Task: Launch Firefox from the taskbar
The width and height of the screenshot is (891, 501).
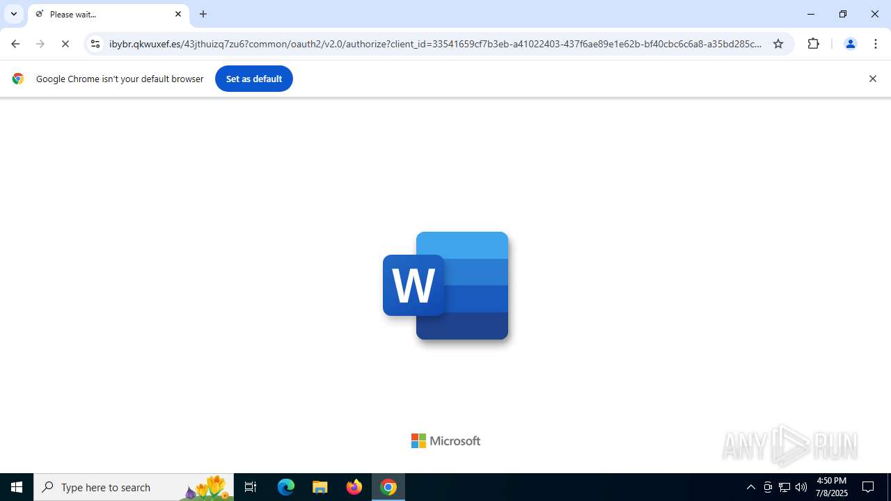Action: pyautogui.click(x=354, y=487)
